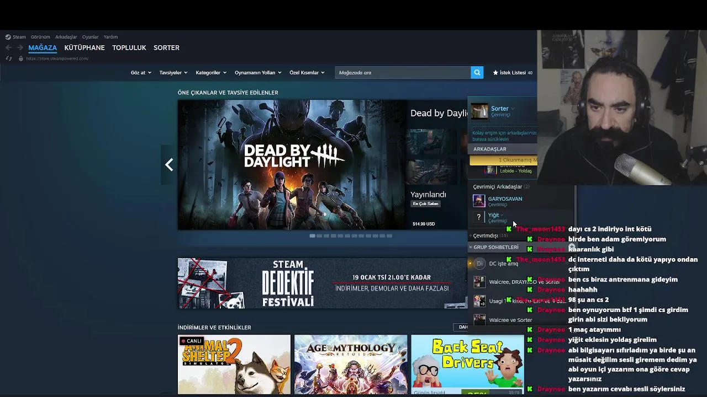Click the En Çok Satan tag
Viewport: 707px width, 397px height.
[425, 204]
